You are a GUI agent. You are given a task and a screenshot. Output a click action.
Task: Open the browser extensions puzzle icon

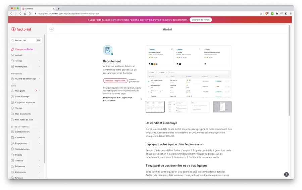pyautogui.click(x=277, y=13)
